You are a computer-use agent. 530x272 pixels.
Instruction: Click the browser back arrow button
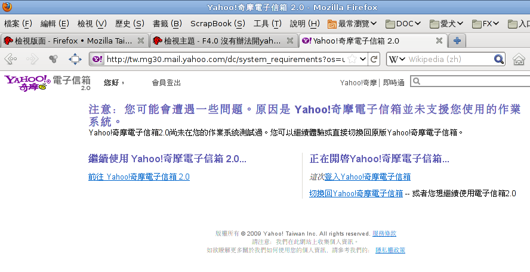point(11,59)
